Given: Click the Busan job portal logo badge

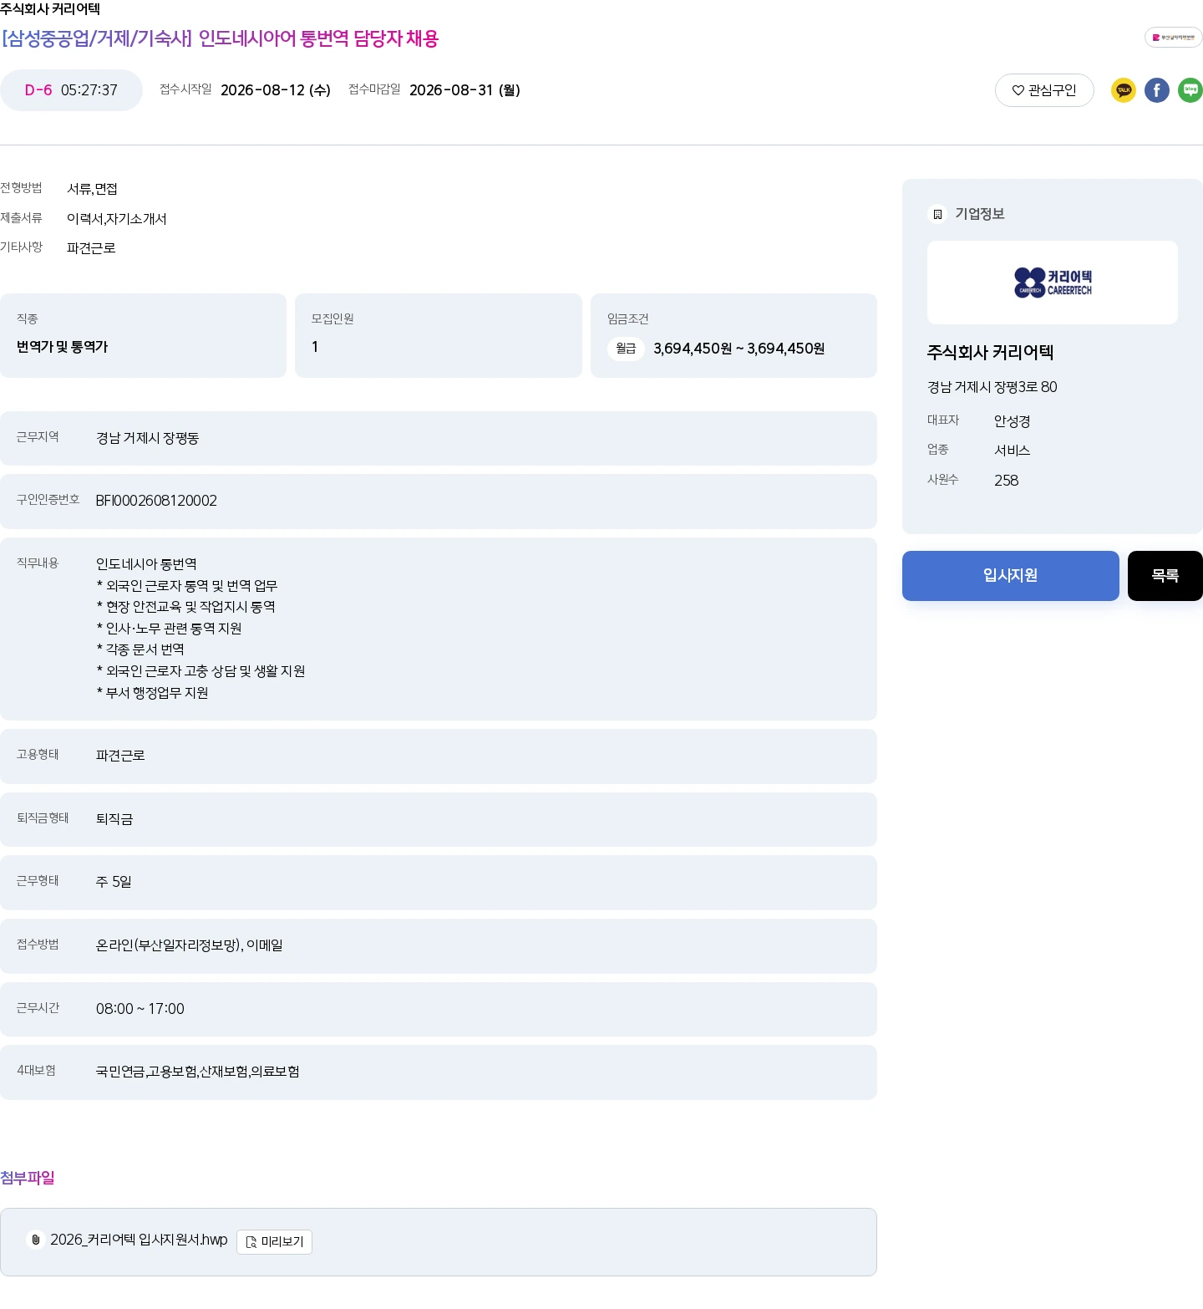Looking at the screenshot, I should (x=1173, y=38).
